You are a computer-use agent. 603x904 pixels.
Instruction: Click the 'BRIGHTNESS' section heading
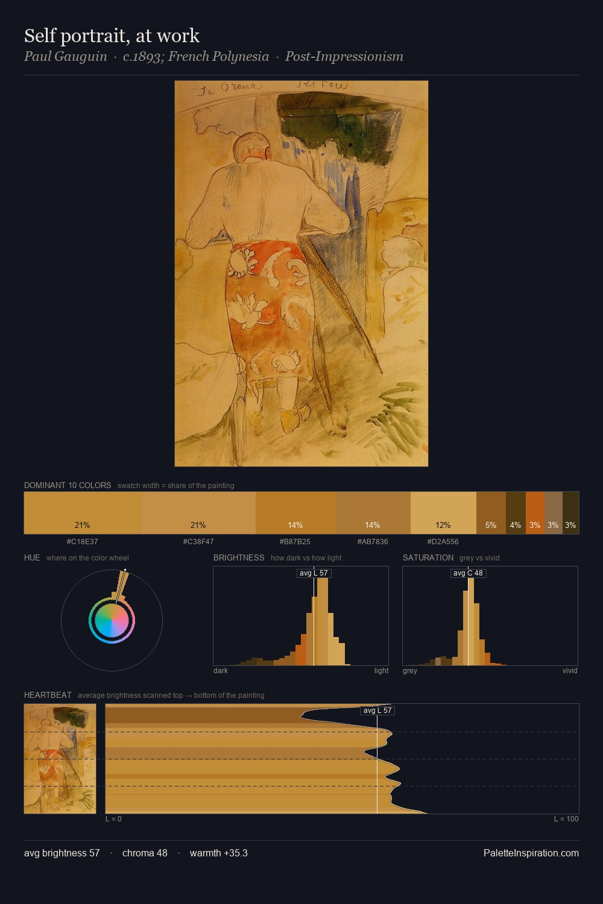point(239,557)
